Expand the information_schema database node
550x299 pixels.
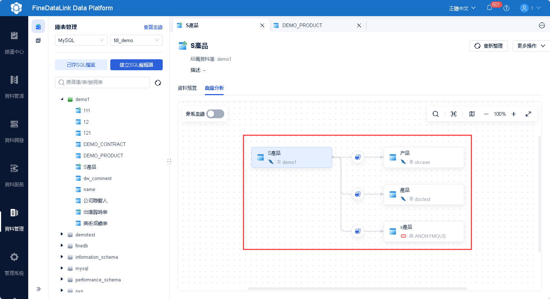tap(62, 257)
